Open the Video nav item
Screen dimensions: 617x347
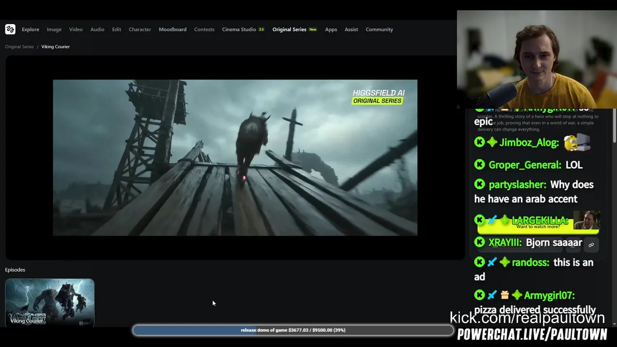76,29
